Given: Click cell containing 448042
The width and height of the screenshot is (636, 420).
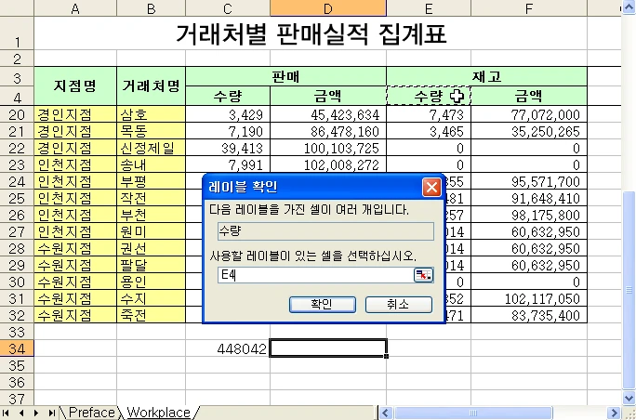Looking at the screenshot, I should (228, 348).
